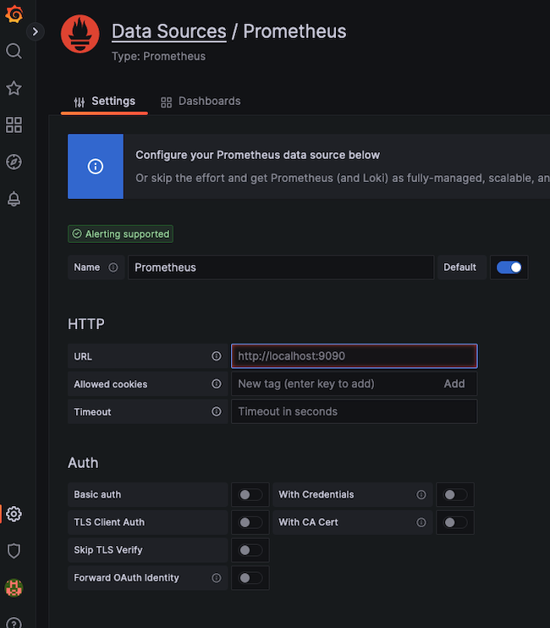
Task: Click the URL input field
Action: (354, 356)
